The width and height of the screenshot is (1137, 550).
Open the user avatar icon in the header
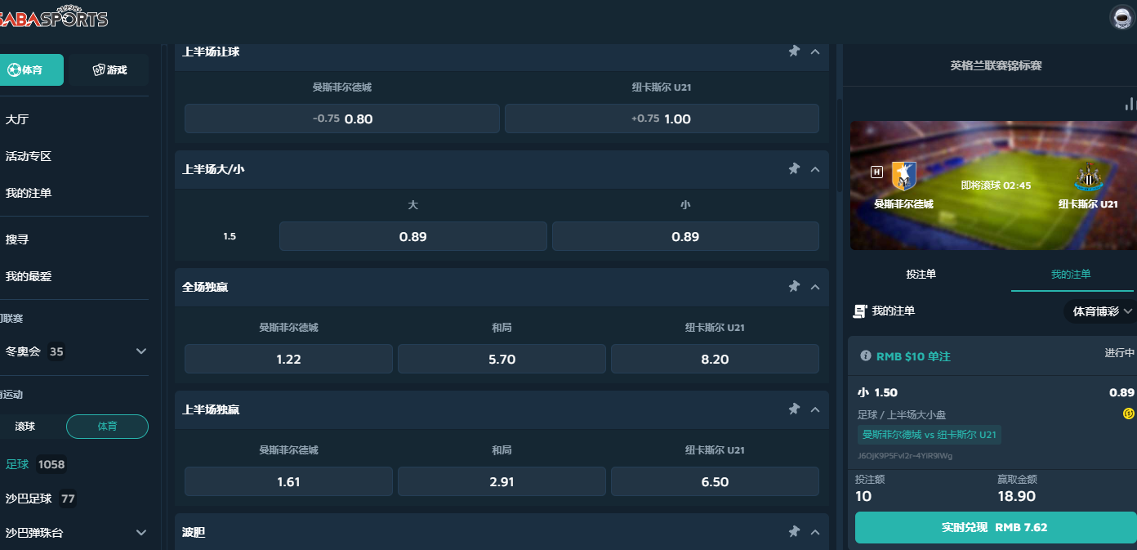[1123, 18]
